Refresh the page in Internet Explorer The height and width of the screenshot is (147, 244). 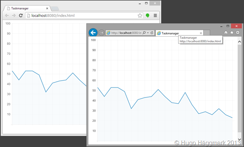pos(152,33)
